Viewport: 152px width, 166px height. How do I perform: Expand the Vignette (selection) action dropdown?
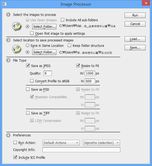[x=102, y=143]
